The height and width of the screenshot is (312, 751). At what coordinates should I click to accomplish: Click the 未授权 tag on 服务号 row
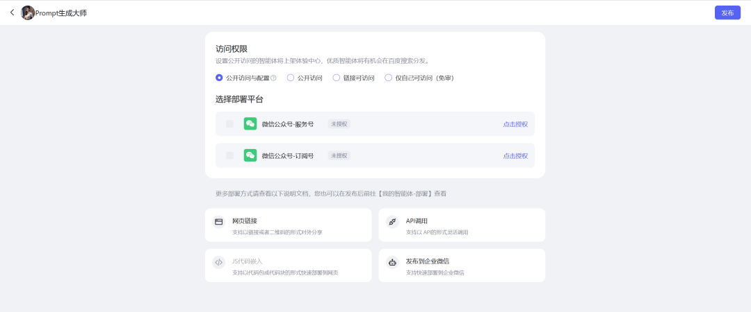coord(339,124)
